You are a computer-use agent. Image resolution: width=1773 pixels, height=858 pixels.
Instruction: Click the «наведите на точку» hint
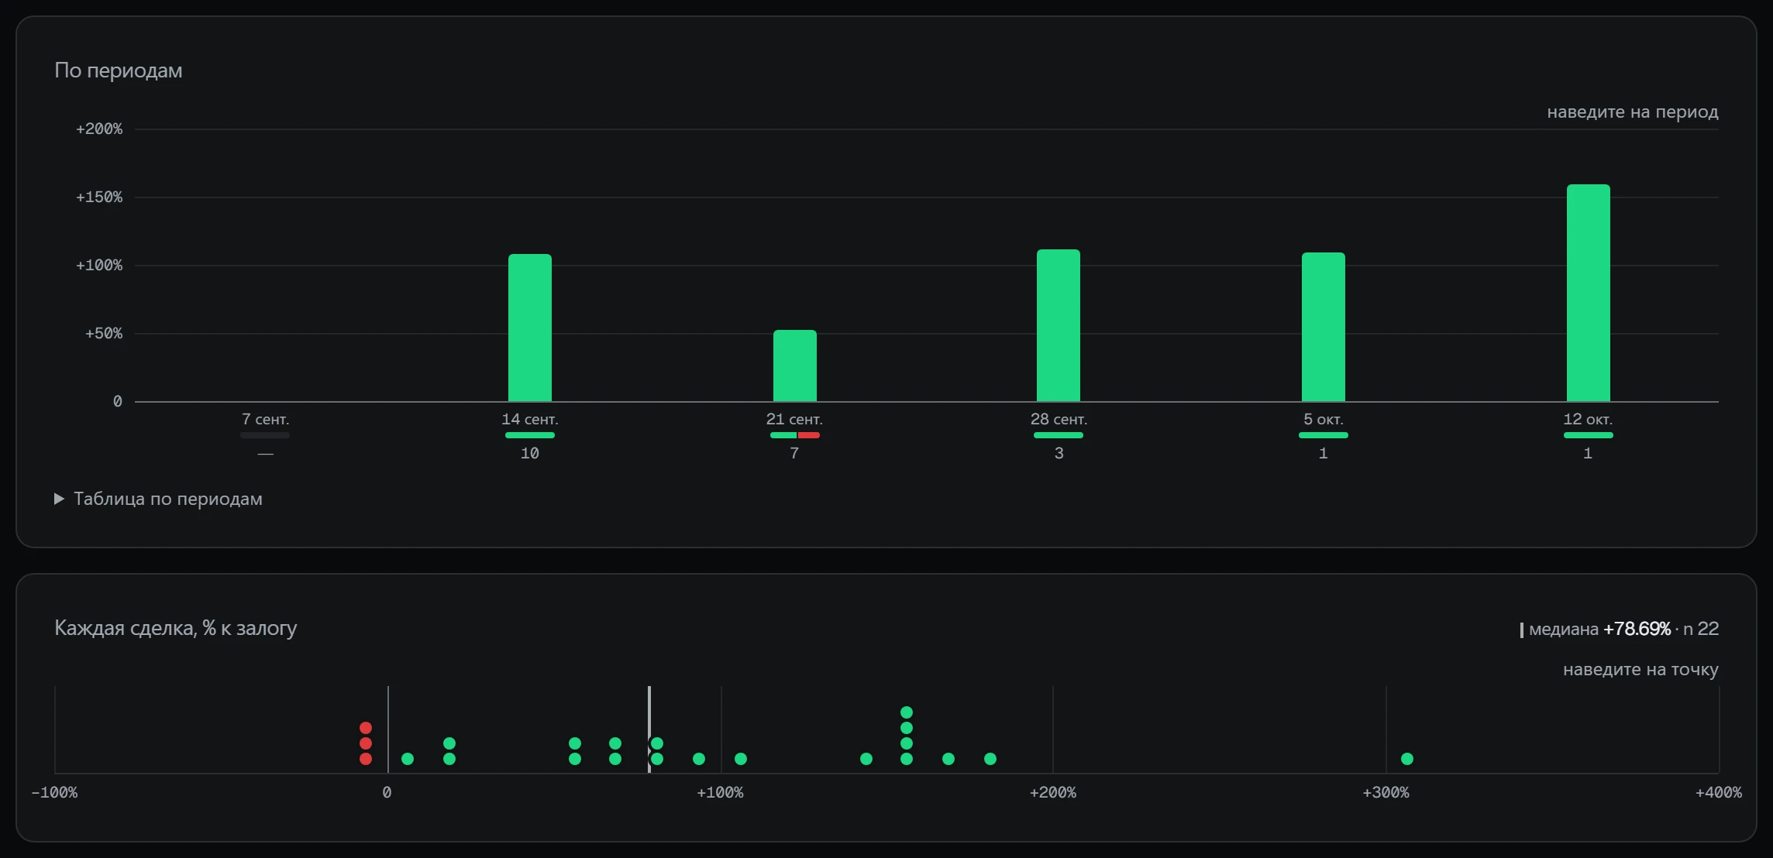[1640, 670]
